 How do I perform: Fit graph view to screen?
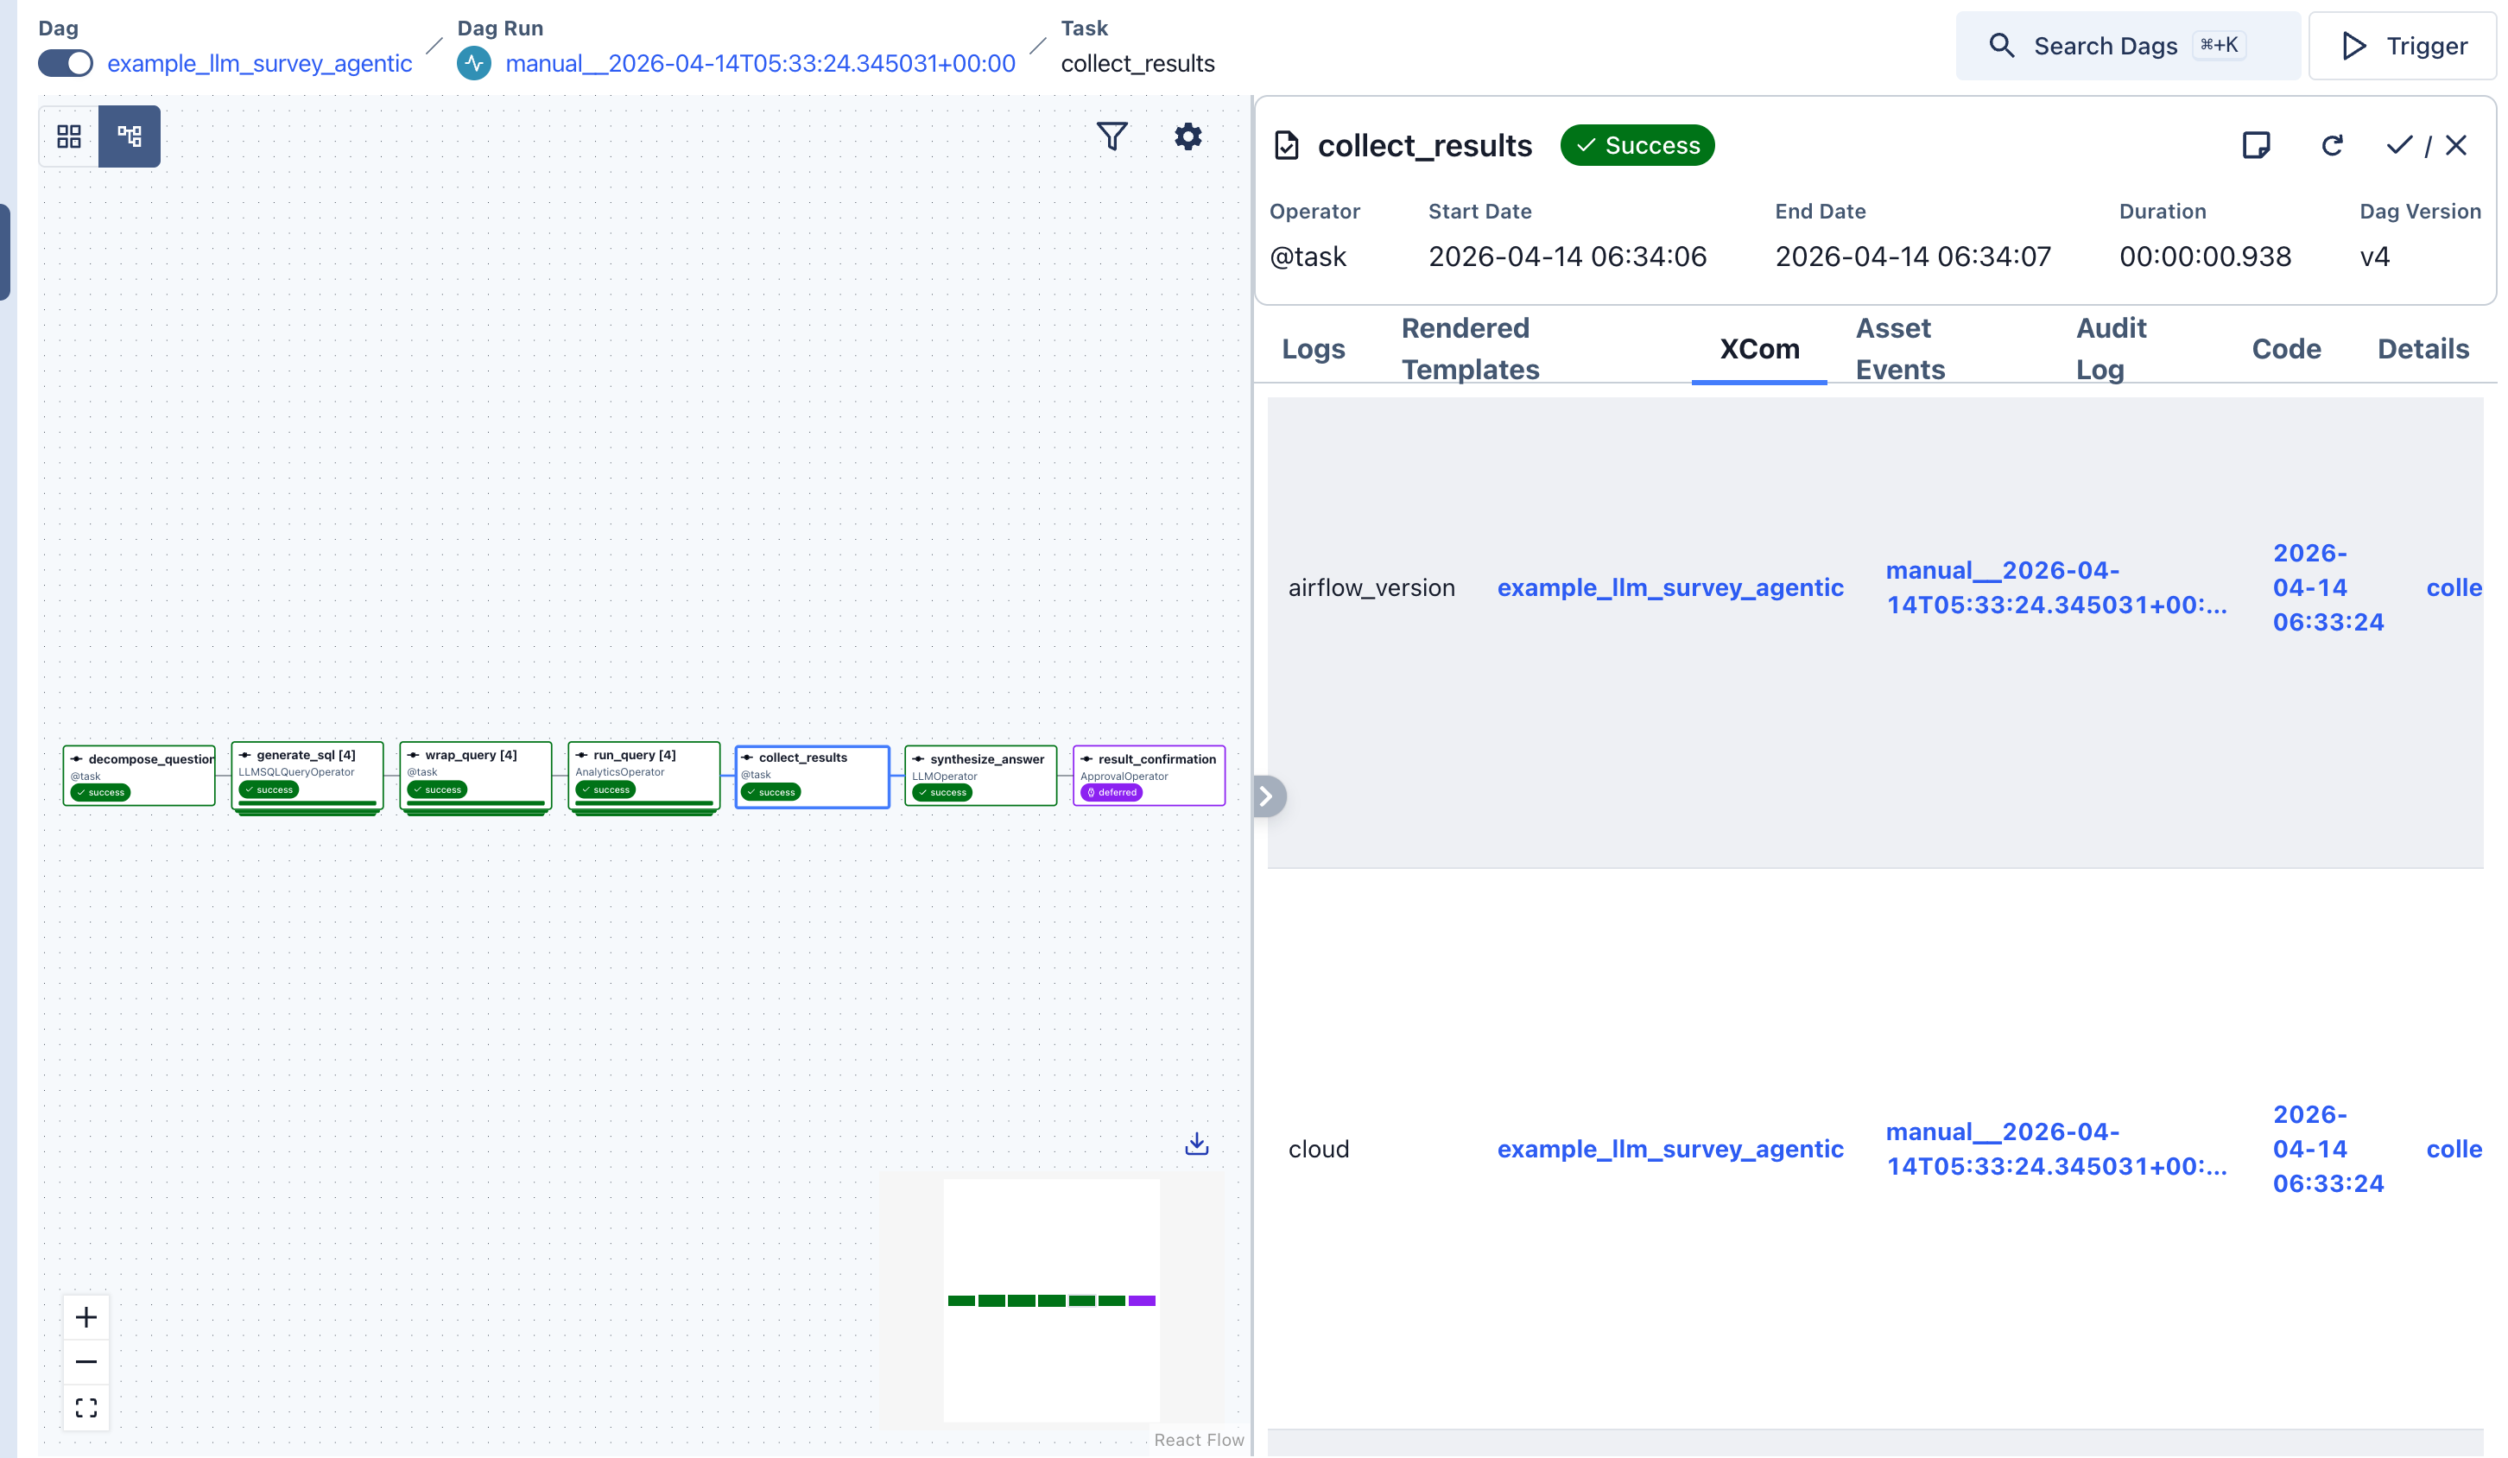(86, 1407)
